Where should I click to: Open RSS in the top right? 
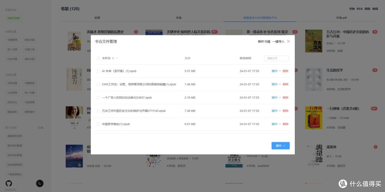359,9
